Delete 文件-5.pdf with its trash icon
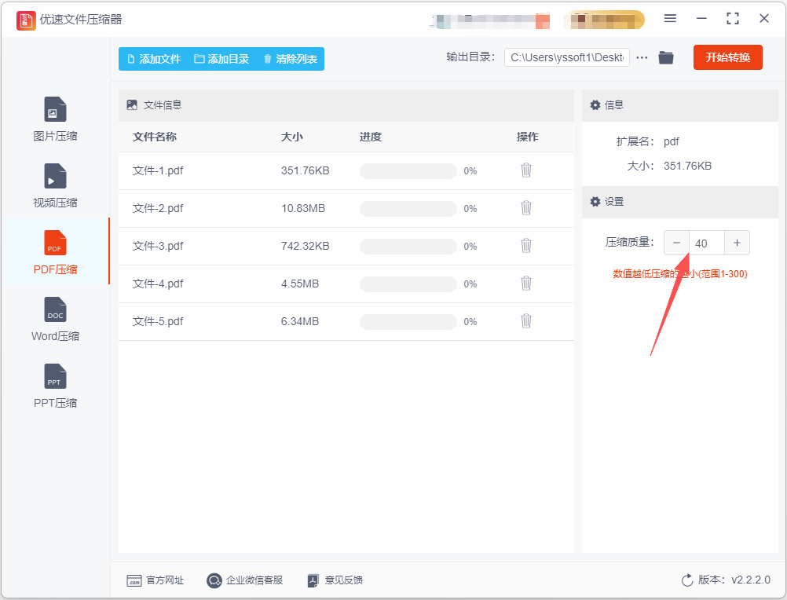787x600 pixels. pyautogui.click(x=526, y=321)
